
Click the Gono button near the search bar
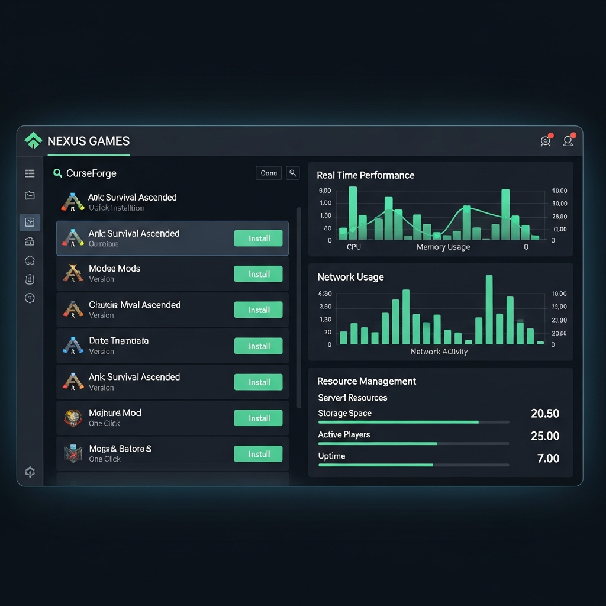pyautogui.click(x=269, y=173)
